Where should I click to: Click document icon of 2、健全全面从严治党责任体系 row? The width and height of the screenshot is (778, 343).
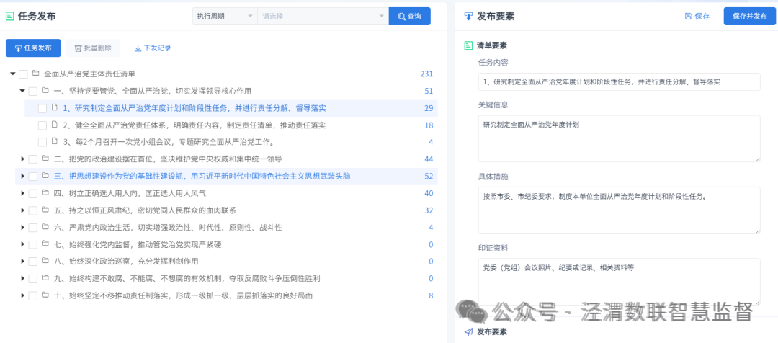pos(55,125)
